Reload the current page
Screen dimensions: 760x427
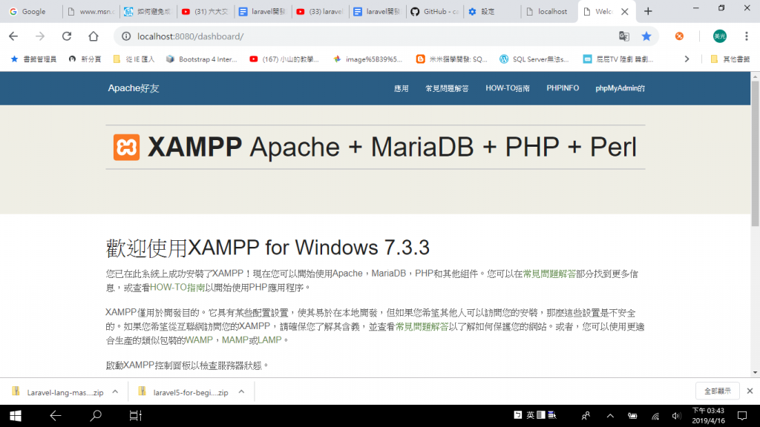click(67, 36)
